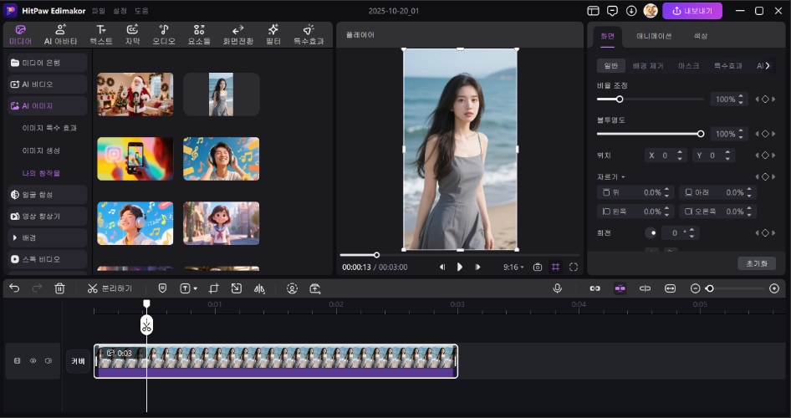Open 이미지 생성 sub-item
Image resolution: width=791 pixels, height=418 pixels.
[x=41, y=150]
